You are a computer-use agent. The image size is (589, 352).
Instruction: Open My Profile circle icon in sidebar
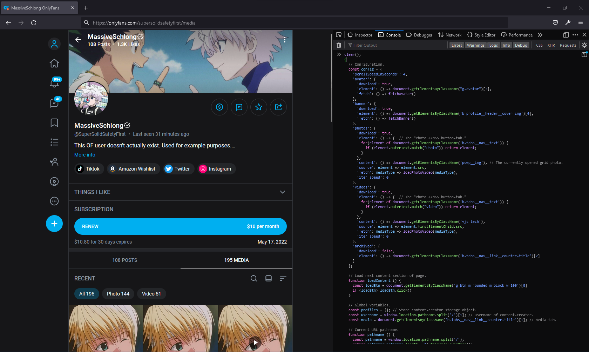[x=54, y=181]
